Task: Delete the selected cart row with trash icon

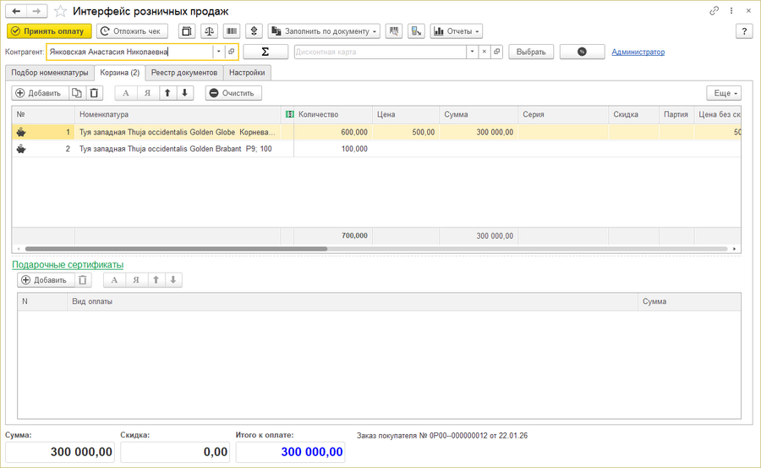Action: pos(95,93)
